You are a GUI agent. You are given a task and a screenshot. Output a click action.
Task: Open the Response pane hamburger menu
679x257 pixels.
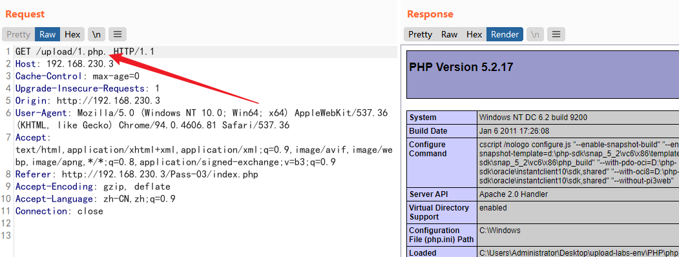[556, 34]
